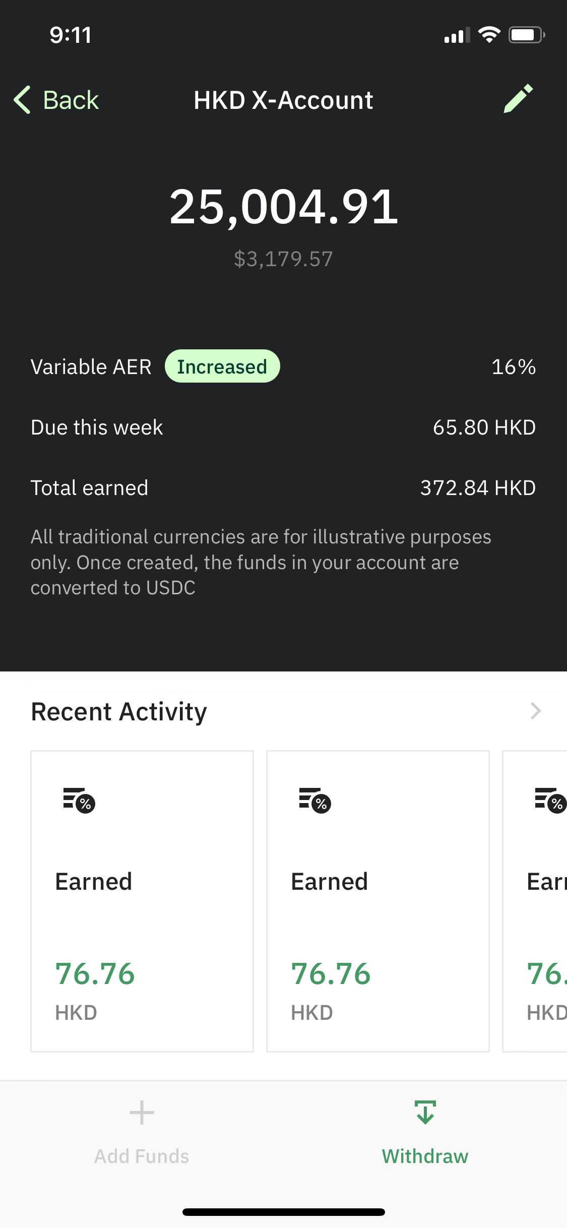567x1228 pixels.
Task: Tap the Add Funds label
Action: (x=142, y=1156)
